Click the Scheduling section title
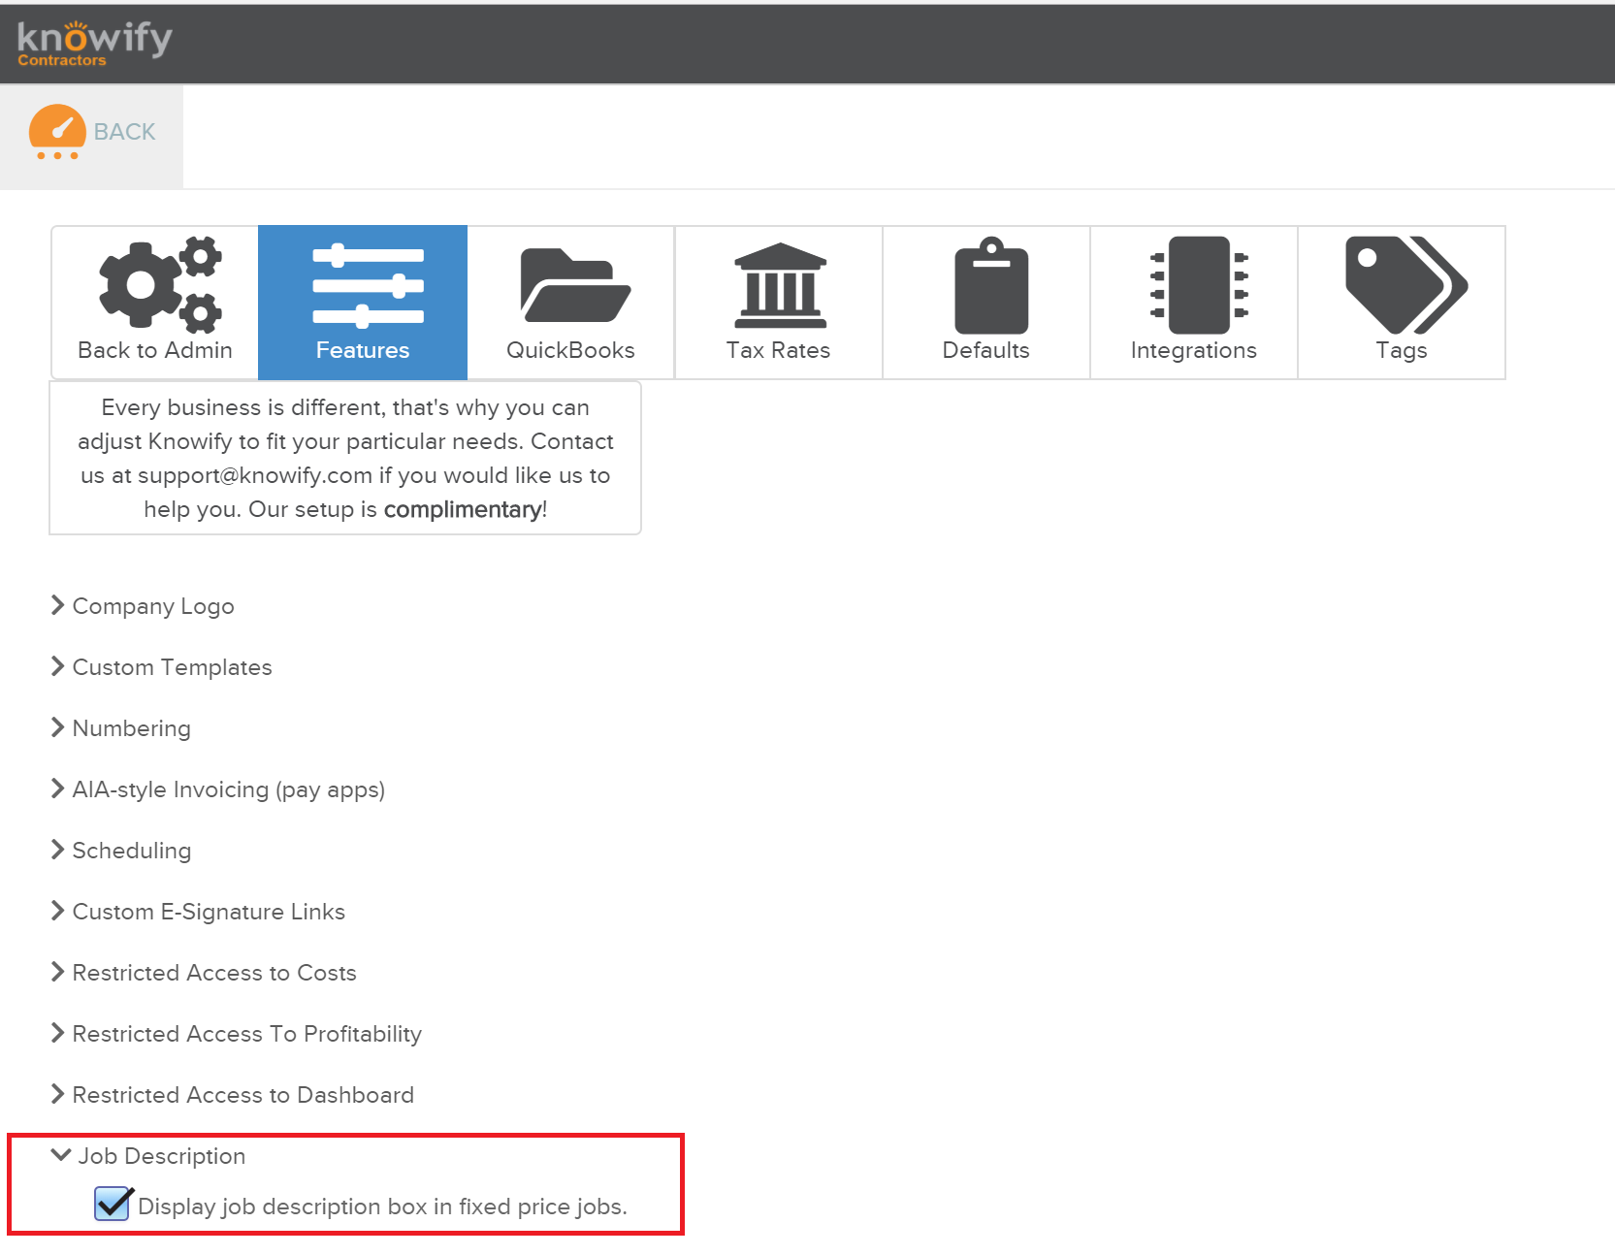Image resolution: width=1615 pixels, height=1255 pixels. point(132,851)
